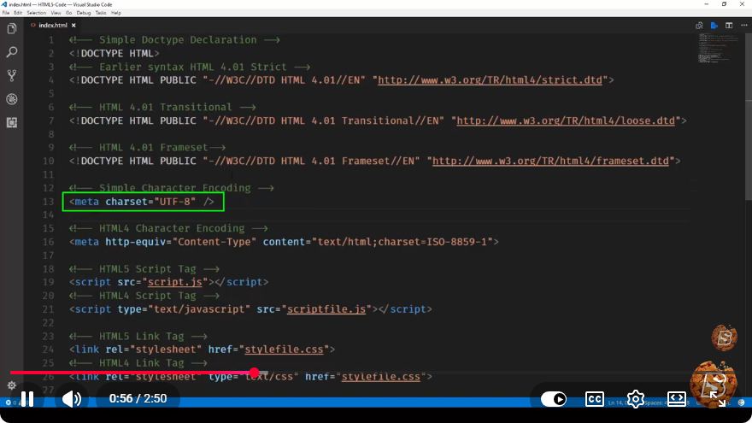Viewport: 752px width, 423px height.
Task: Toggle closed captions CC button
Action: pos(594,399)
